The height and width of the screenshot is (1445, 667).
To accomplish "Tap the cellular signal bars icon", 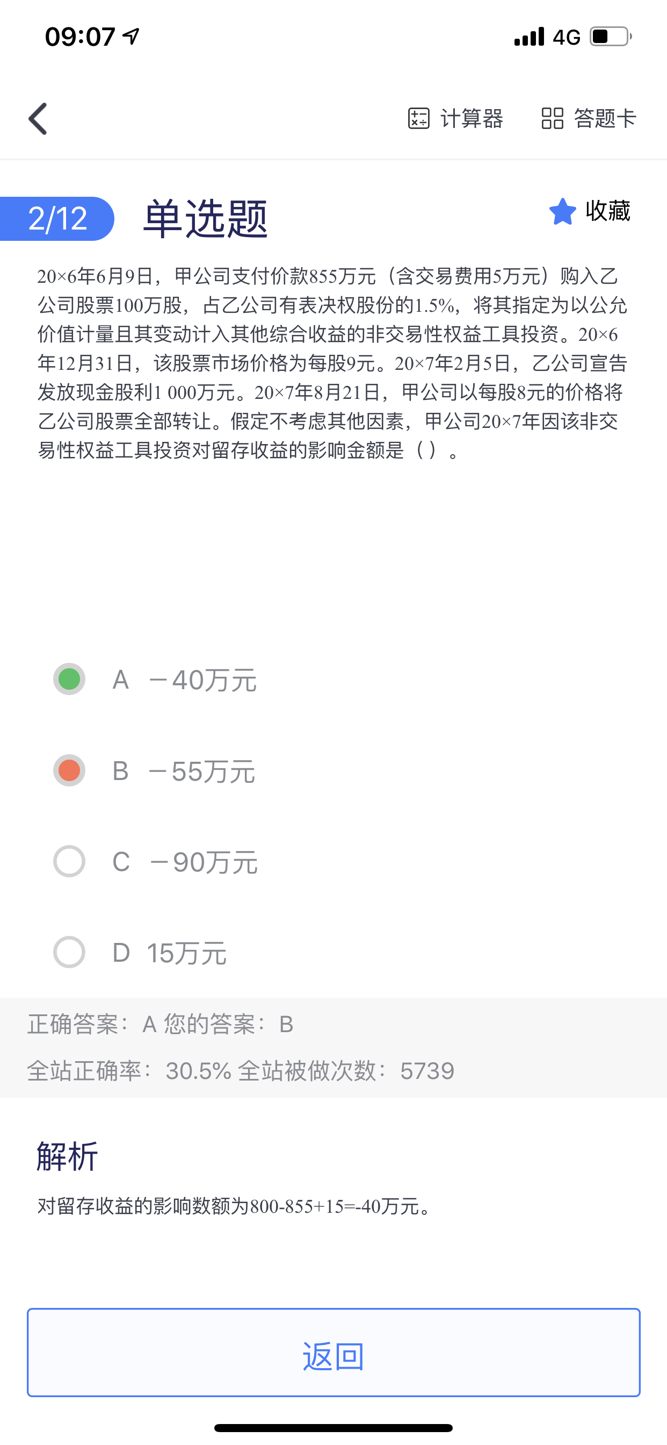I will 529,37.
